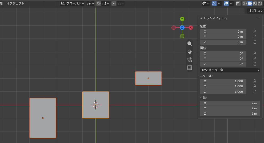
Task: Click the 位置 X field
Action: [x=223, y=32]
